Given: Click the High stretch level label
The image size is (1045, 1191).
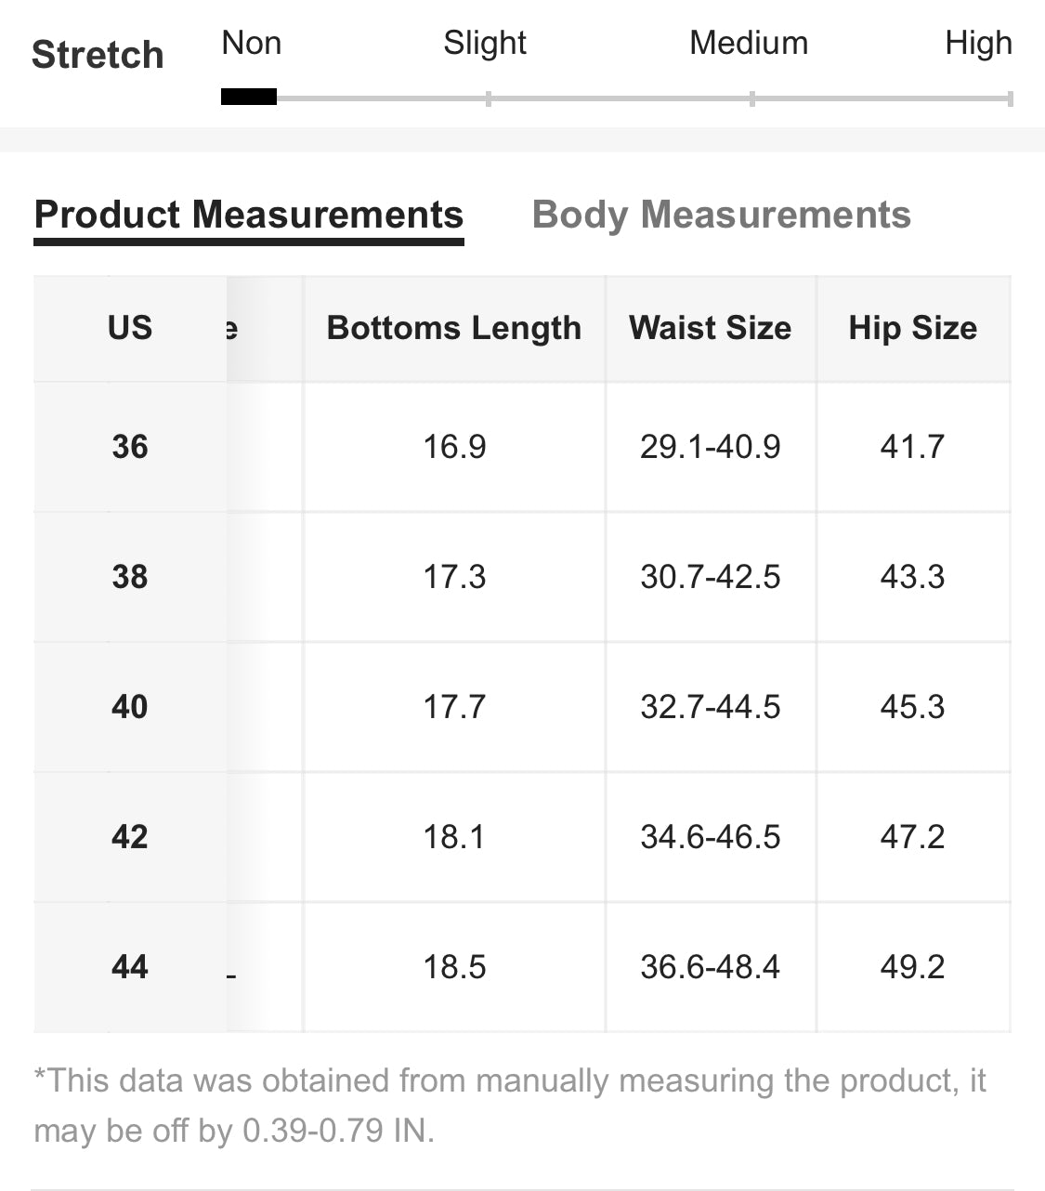Looking at the screenshot, I should click(x=977, y=43).
